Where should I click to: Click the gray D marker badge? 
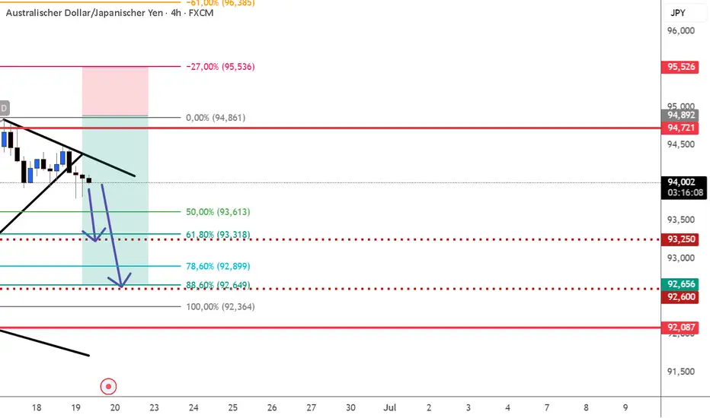4,108
